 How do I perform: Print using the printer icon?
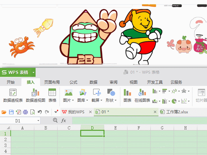(x=25, y=112)
